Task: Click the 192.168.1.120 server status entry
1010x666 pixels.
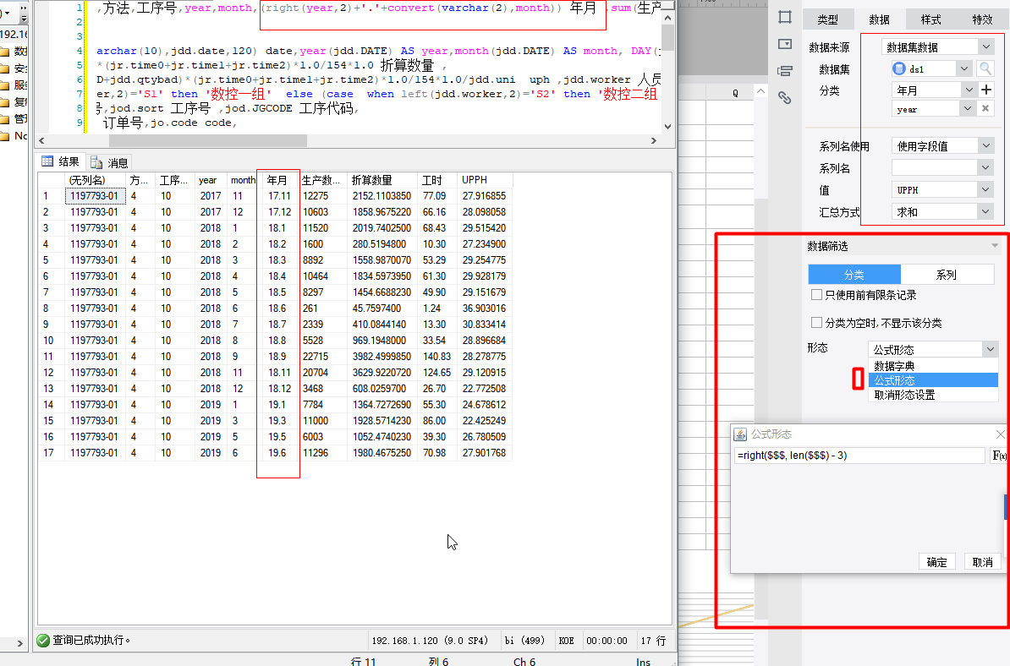Action: tap(431, 641)
